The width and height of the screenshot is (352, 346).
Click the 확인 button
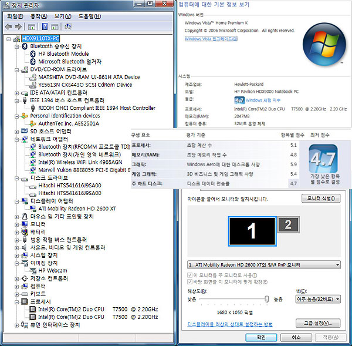click(261, 337)
